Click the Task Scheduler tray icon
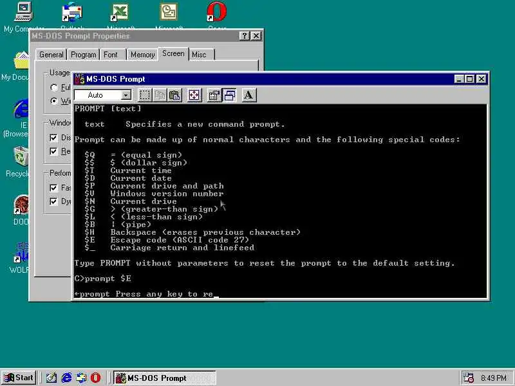 click(468, 378)
